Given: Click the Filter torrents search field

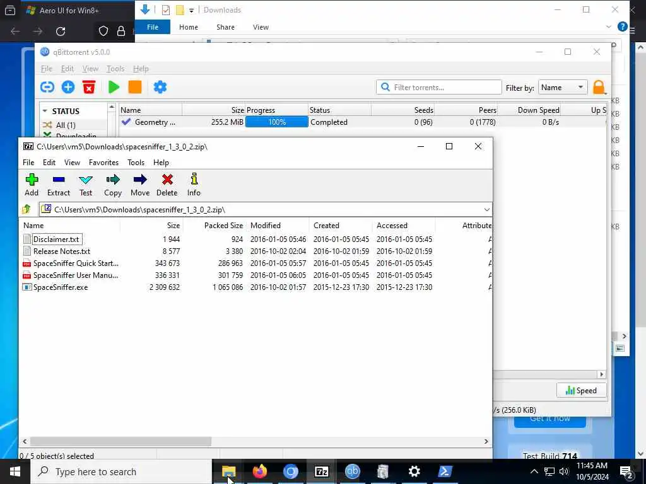Looking at the screenshot, I should [439, 87].
